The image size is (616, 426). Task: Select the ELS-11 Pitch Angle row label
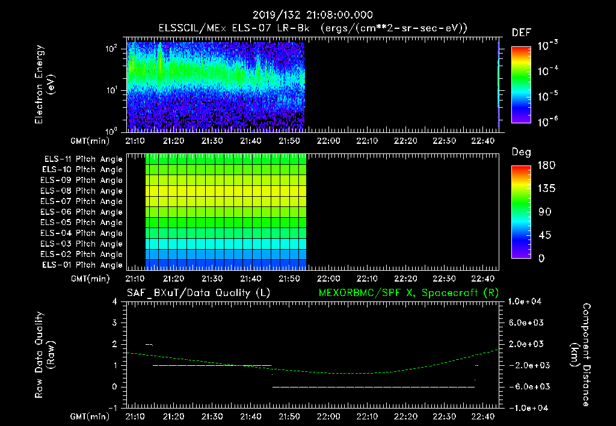83,159
